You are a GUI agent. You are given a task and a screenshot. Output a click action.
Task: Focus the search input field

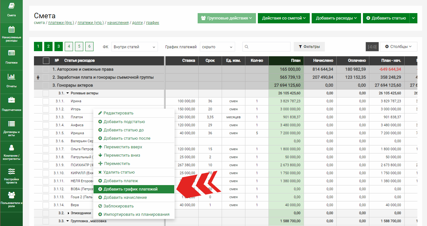[x=267, y=47]
